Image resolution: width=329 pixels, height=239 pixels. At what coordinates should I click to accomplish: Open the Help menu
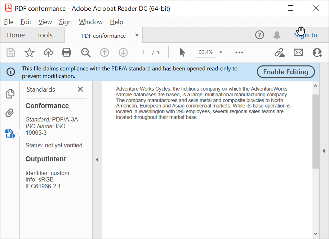coord(116,22)
